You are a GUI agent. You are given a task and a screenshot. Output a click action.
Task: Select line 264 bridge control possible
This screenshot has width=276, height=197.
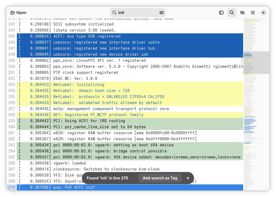130,151
